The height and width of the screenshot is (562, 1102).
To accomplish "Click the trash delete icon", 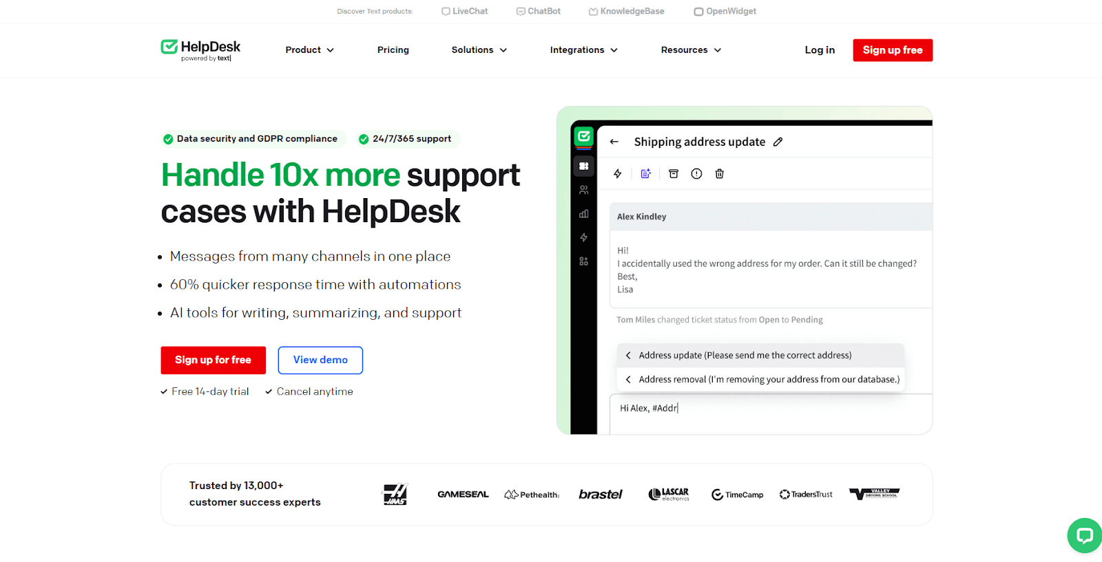I will click(x=719, y=174).
